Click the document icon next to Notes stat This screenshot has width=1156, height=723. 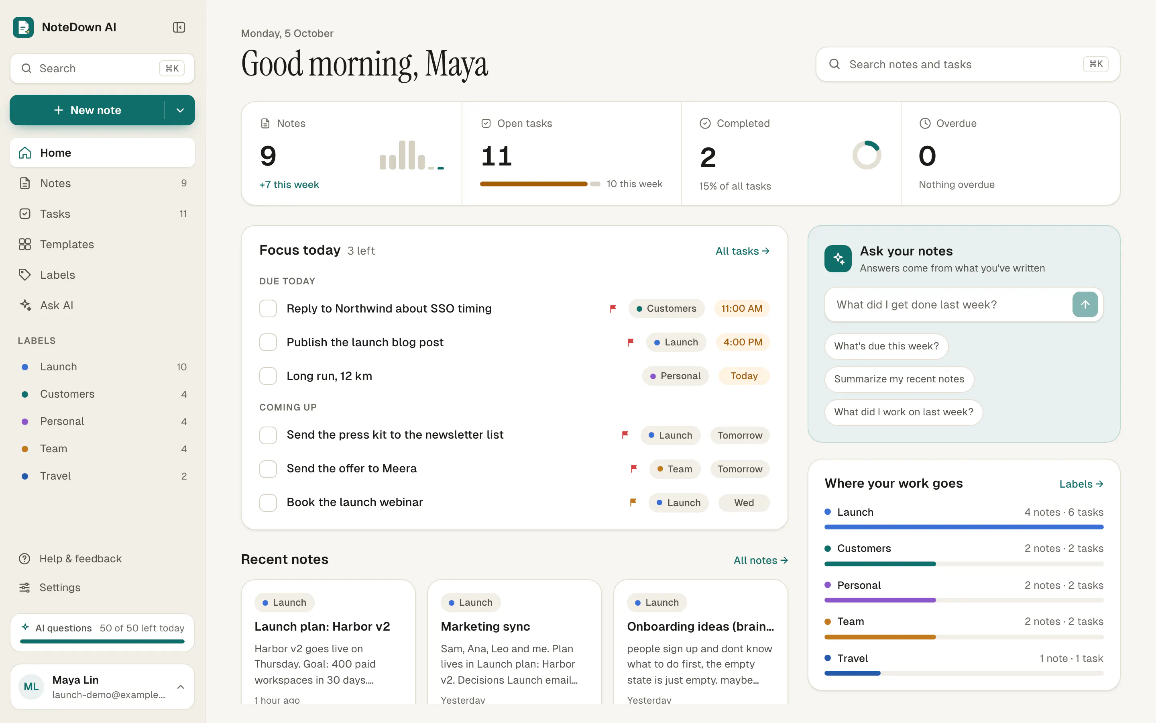click(265, 123)
